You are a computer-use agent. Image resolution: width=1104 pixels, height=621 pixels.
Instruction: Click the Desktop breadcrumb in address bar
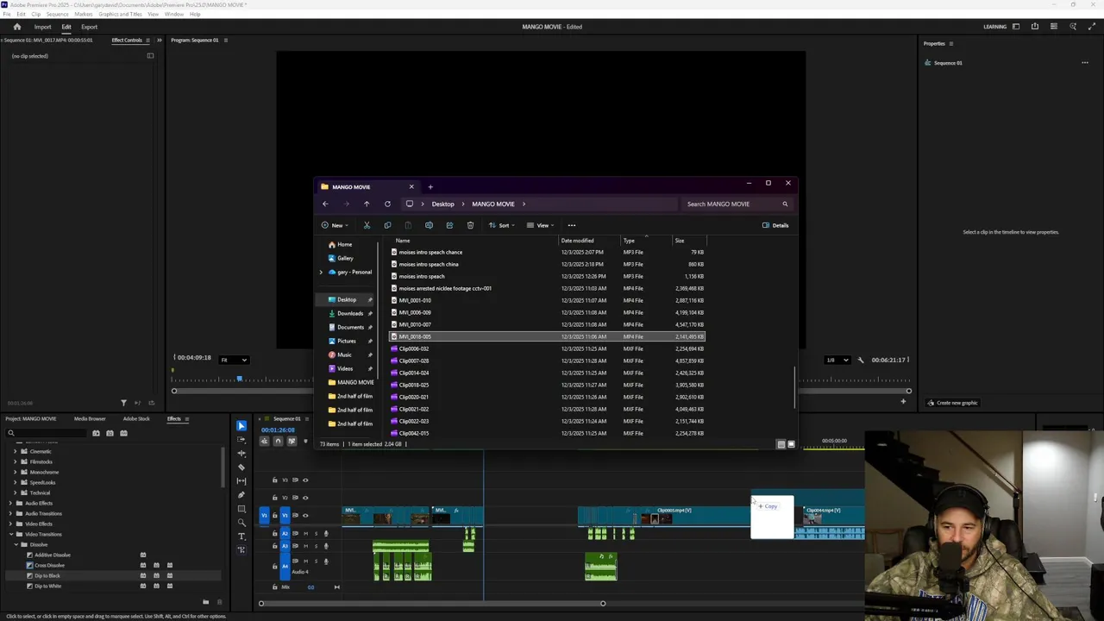point(442,204)
